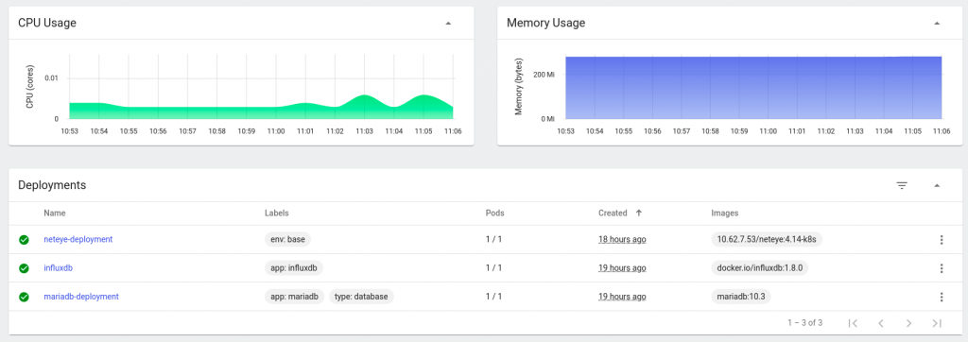The width and height of the screenshot is (968, 342).
Task: Go to the previous page of deployments
Action: (x=881, y=323)
